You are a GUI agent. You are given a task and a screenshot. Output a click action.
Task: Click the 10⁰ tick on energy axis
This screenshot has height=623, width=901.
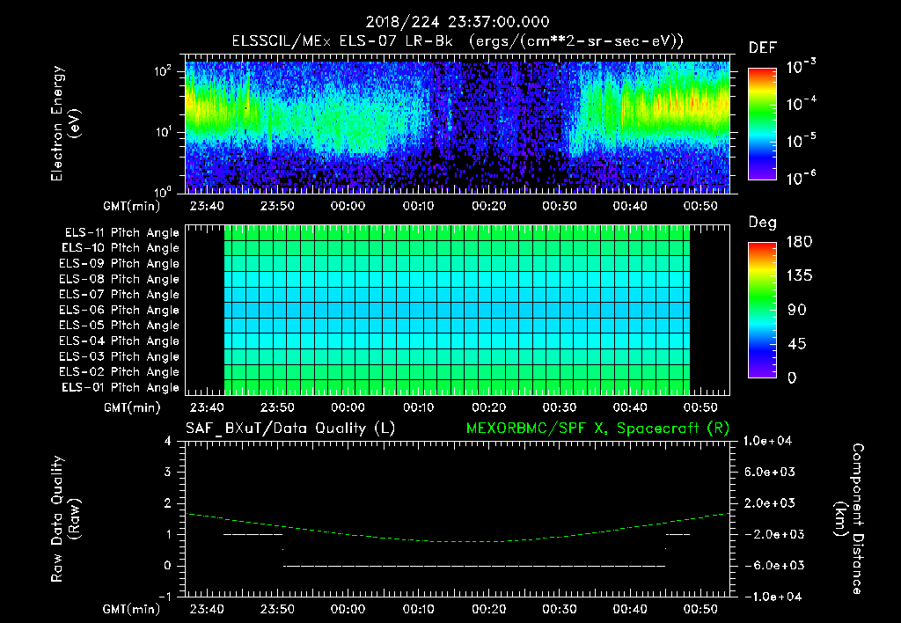point(163,191)
